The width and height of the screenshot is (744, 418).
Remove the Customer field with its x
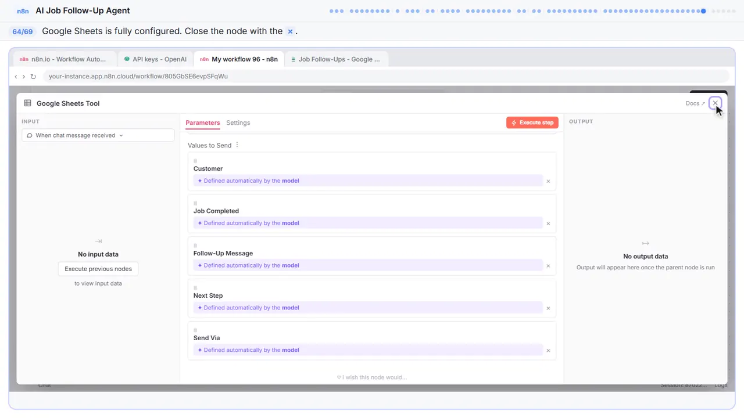(x=548, y=181)
